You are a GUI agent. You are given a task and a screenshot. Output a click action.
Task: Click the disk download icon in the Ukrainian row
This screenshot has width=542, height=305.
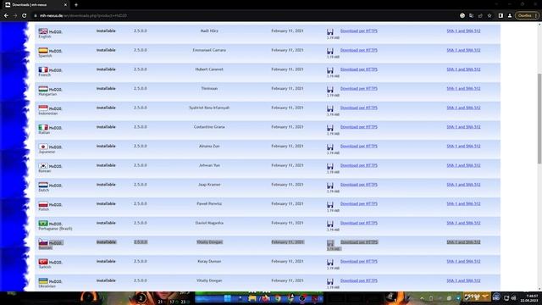330,281
